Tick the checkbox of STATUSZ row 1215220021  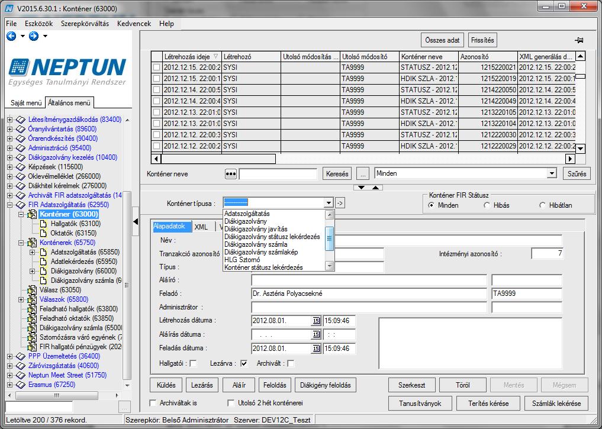click(x=157, y=67)
